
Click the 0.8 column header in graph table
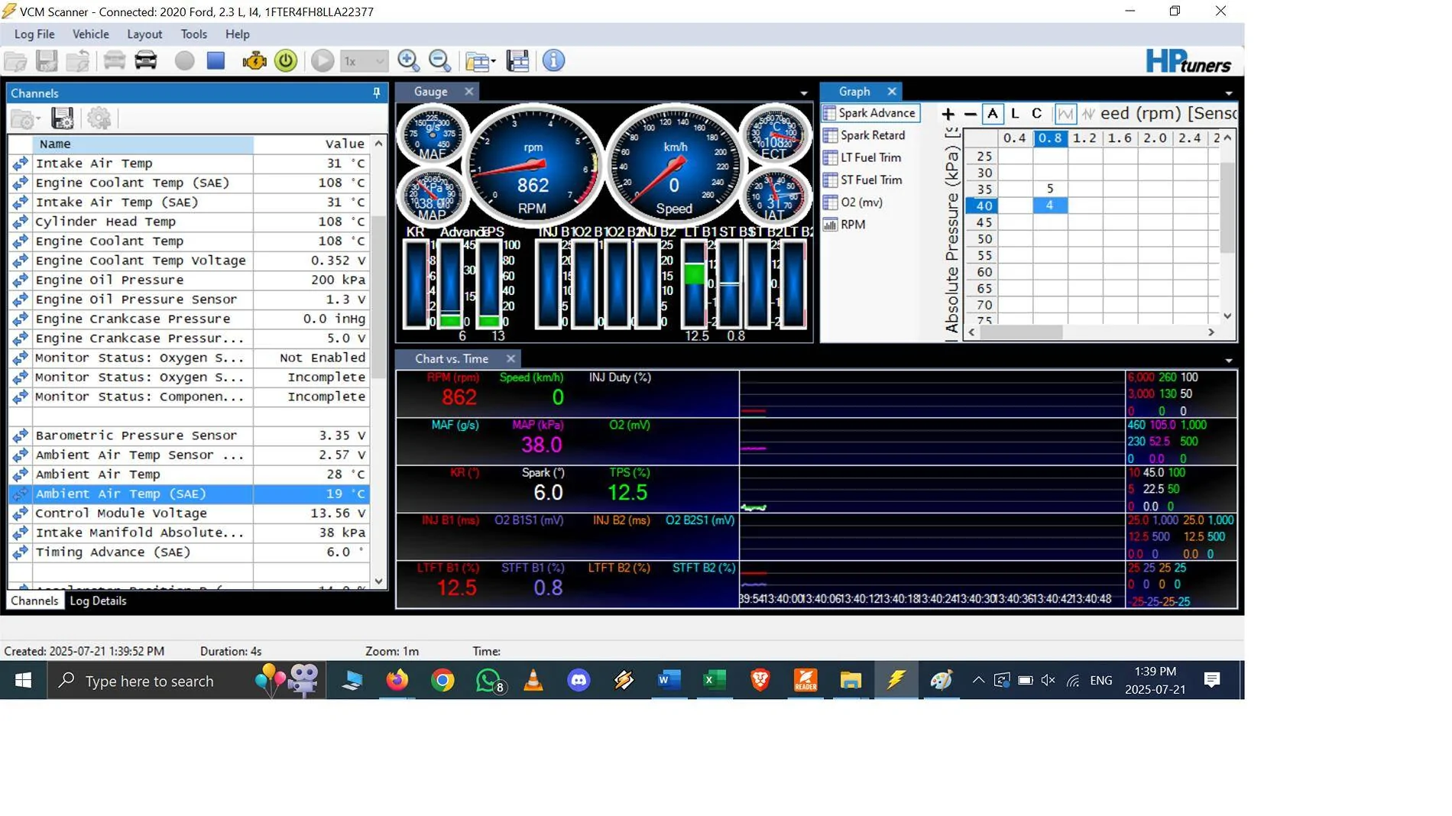(1050, 138)
